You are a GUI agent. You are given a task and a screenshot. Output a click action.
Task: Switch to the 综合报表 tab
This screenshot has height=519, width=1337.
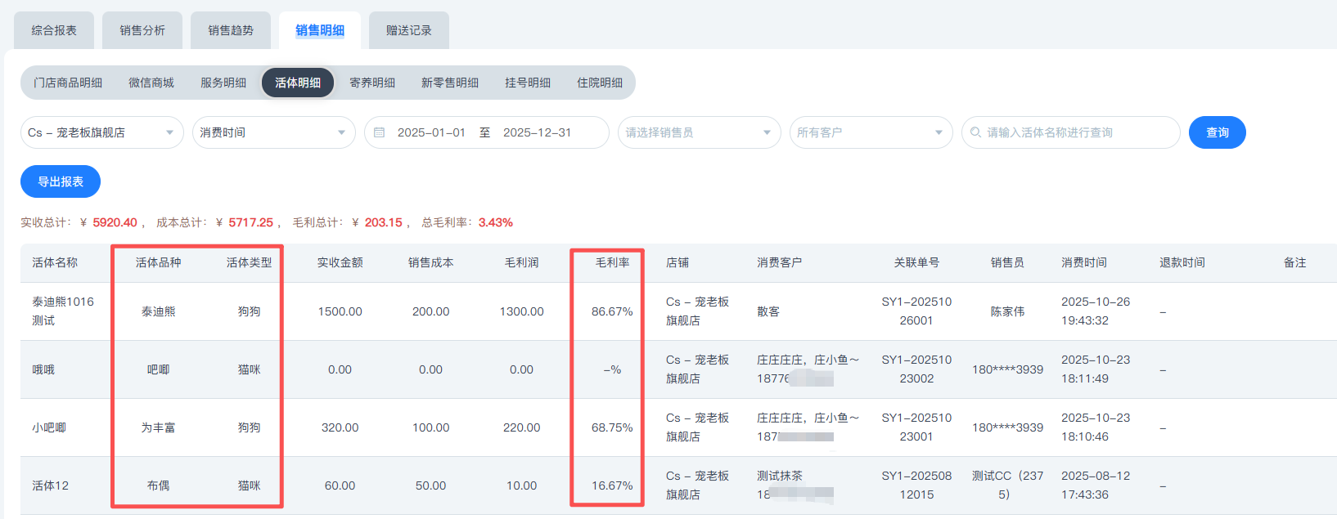(x=54, y=30)
